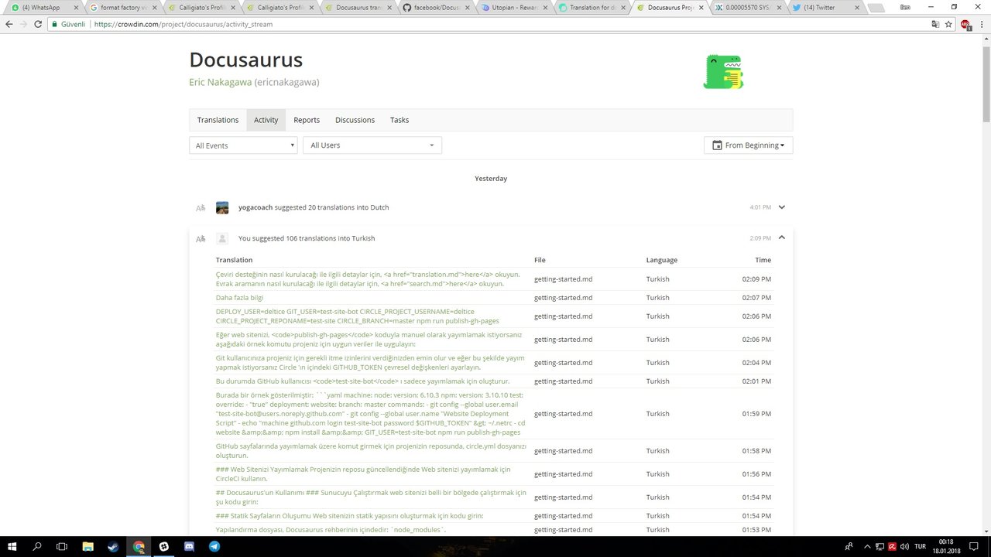This screenshot has height=557, width=991.
Task: Click the 01:59 PM time cell
Action: click(756, 414)
